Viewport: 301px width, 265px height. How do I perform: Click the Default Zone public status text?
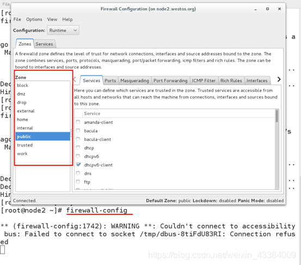point(168,201)
